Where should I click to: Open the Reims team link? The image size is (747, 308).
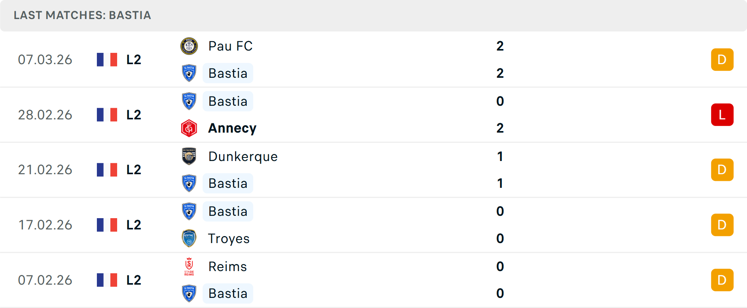tap(228, 267)
